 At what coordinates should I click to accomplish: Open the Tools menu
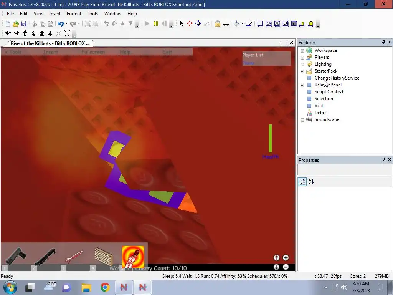coord(93,13)
